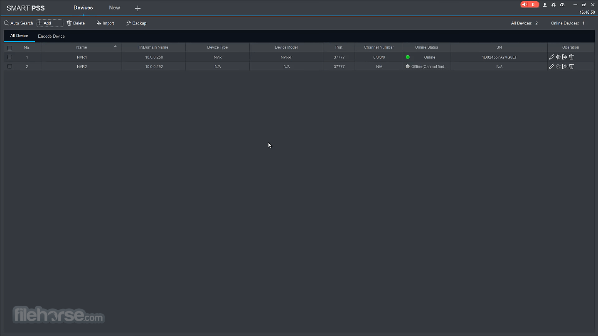Open the alarm event indicator
Screen dimensions: 598x336
[x=530, y=5]
